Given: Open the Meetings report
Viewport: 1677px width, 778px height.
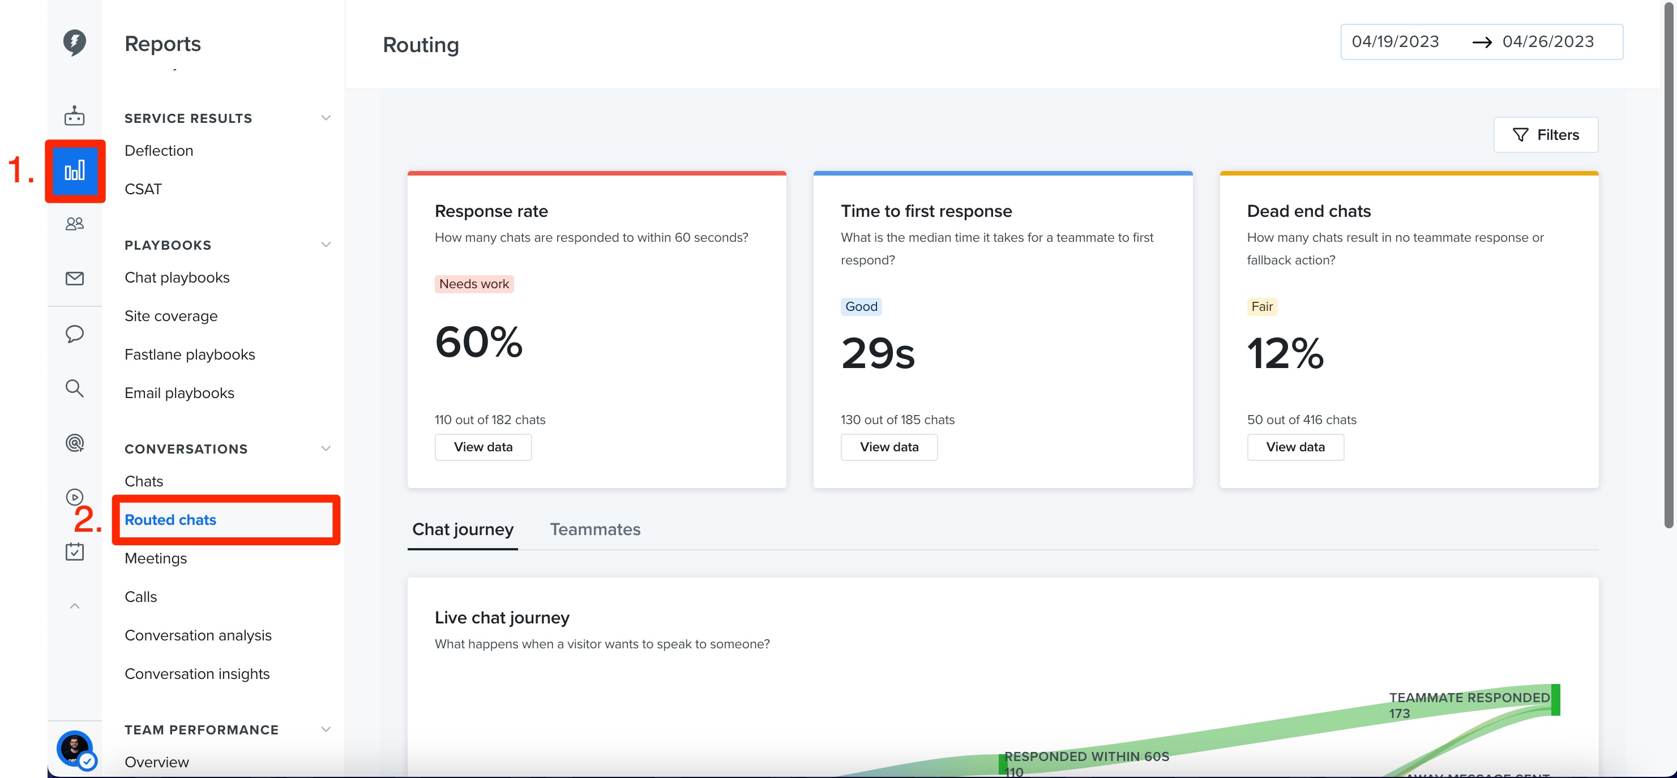Looking at the screenshot, I should tap(156, 558).
